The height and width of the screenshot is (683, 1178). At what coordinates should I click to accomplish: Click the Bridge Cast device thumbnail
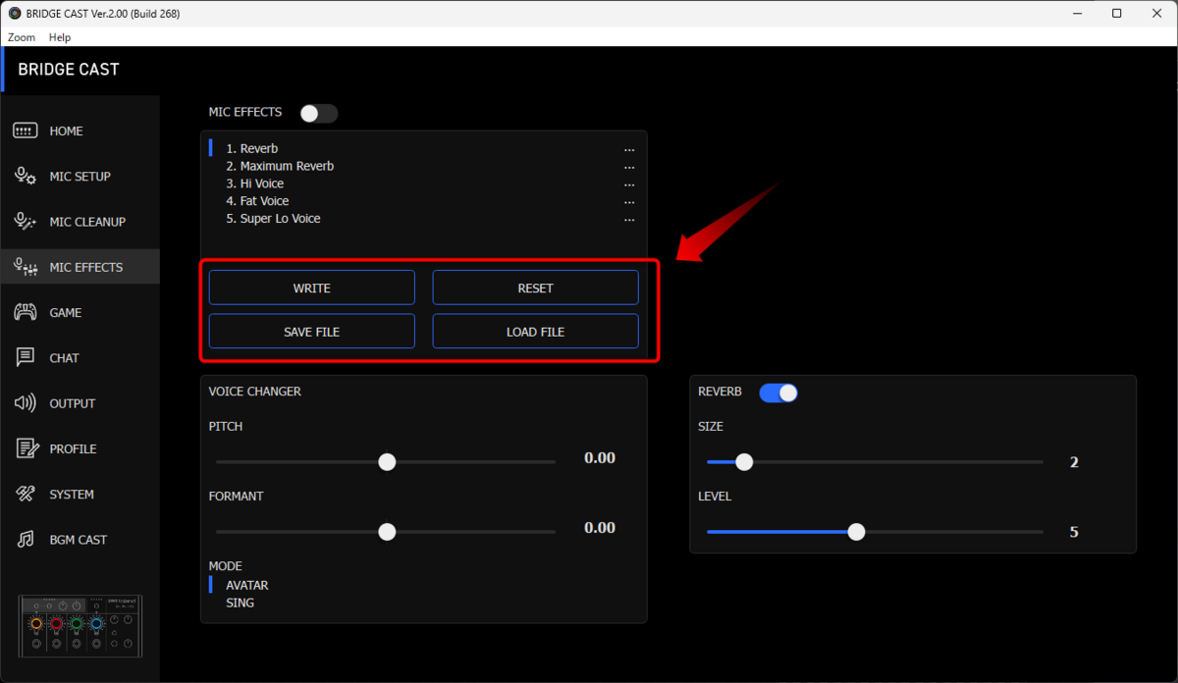(80, 626)
